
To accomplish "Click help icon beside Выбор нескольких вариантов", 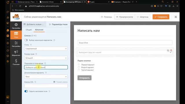I will tap(54, 40).
